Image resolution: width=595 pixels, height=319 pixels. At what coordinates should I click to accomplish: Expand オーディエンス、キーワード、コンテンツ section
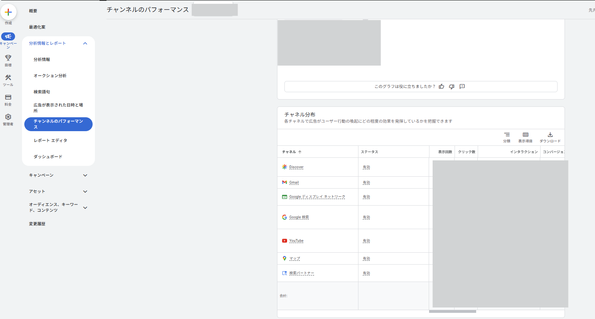click(x=85, y=208)
